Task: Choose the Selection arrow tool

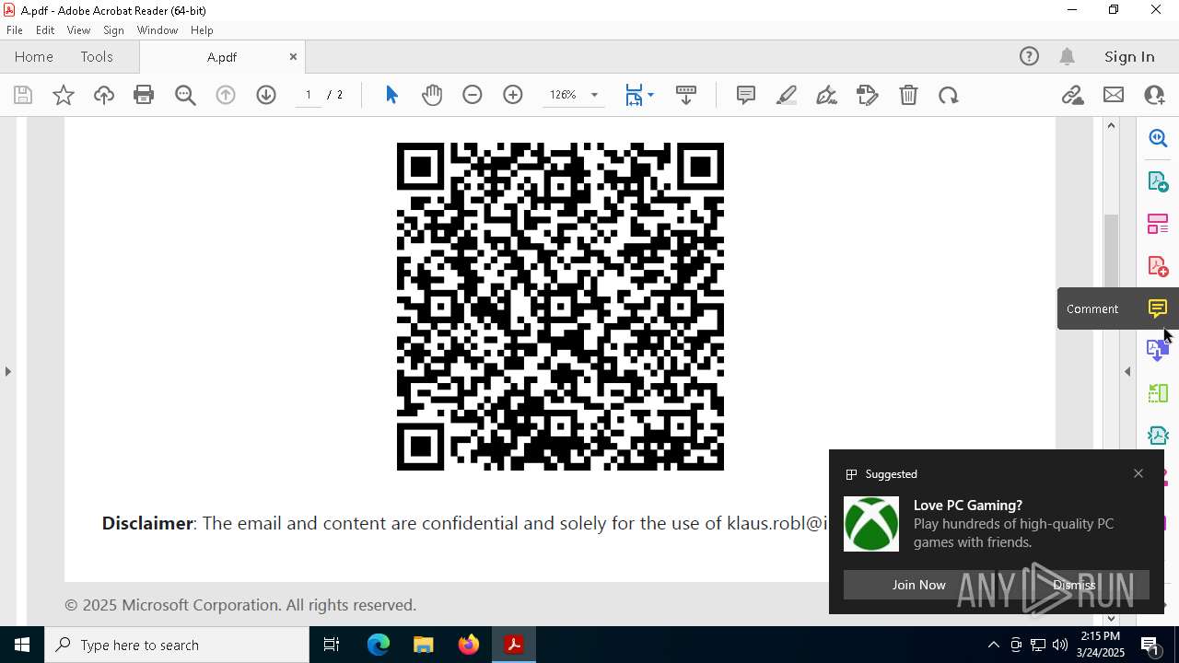Action: [x=391, y=95]
